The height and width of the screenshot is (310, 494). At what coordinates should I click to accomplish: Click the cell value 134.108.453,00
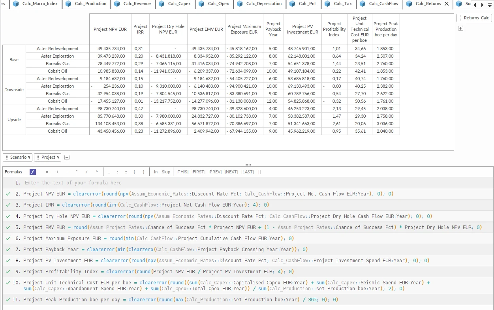110,124
